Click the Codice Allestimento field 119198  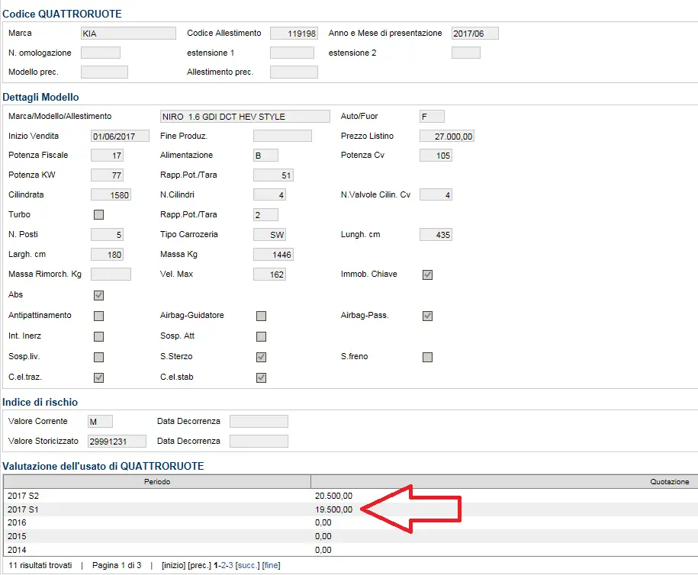pyautogui.click(x=294, y=34)
